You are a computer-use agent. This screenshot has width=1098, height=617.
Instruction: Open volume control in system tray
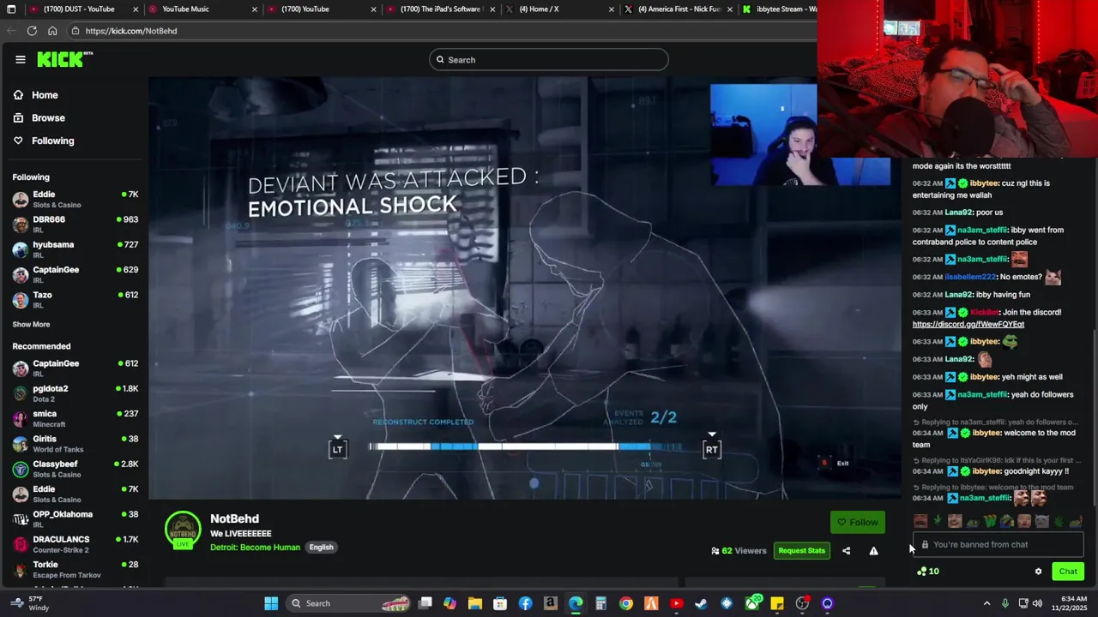tap(1037, 603)
